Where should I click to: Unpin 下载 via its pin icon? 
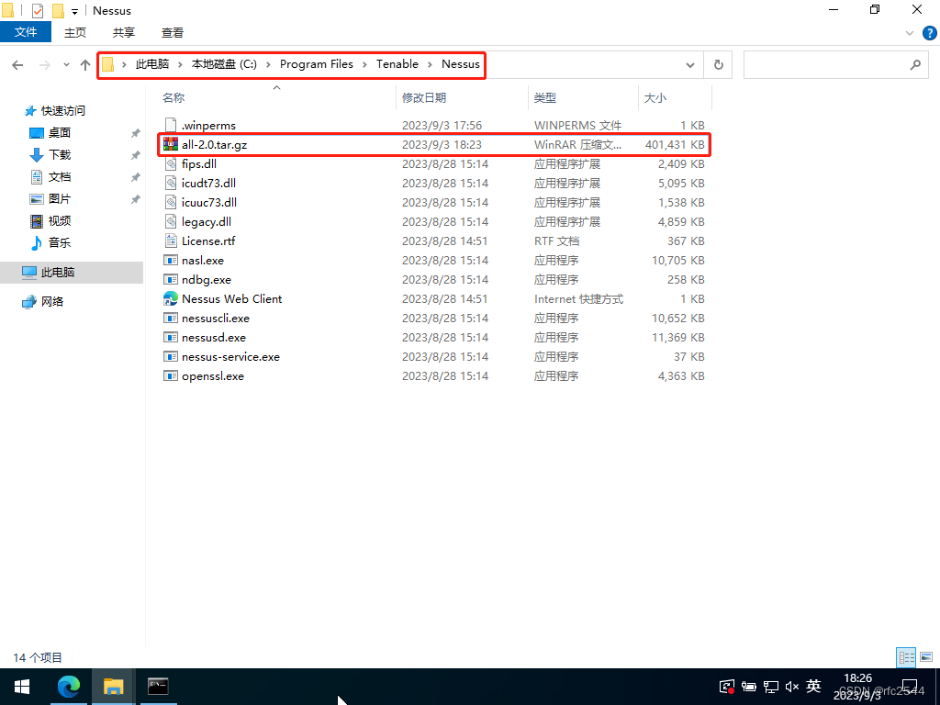point(136,155)
